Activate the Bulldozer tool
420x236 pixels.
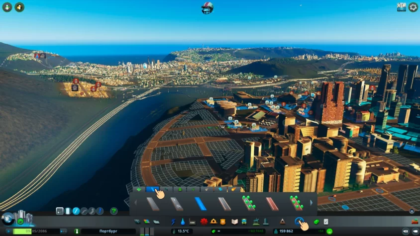[415, 222]
